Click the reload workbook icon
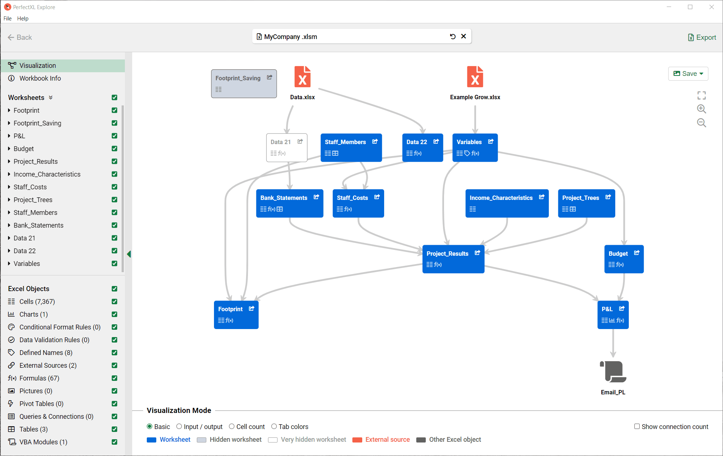723x456 pixels. (x=453, y=36)
